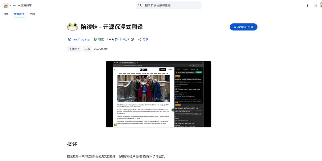
Task: Click the search magnifier icon
Action: click(140, 5)
